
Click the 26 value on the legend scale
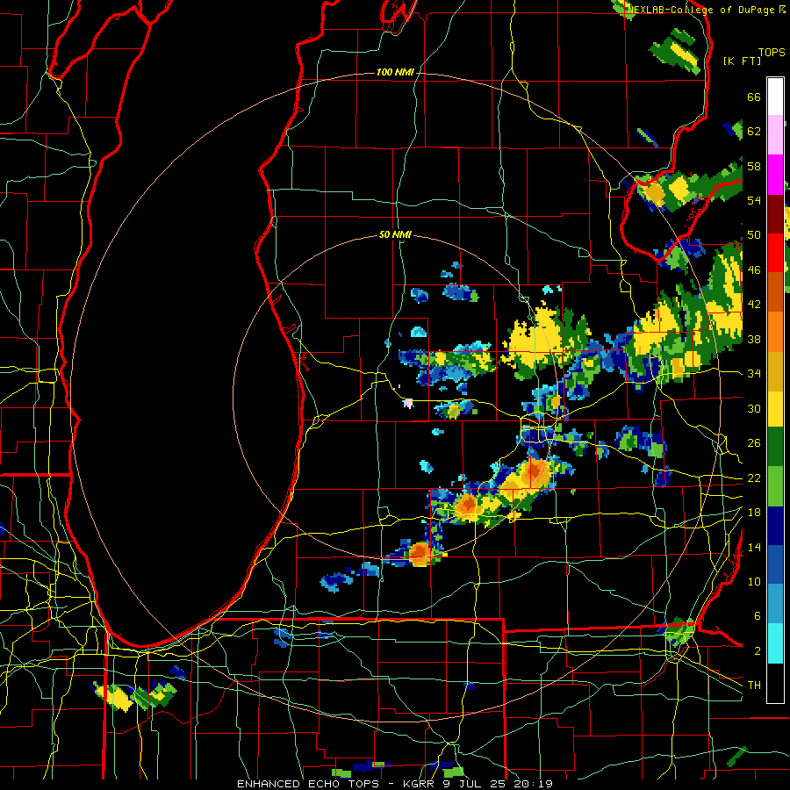click(754, 443)
